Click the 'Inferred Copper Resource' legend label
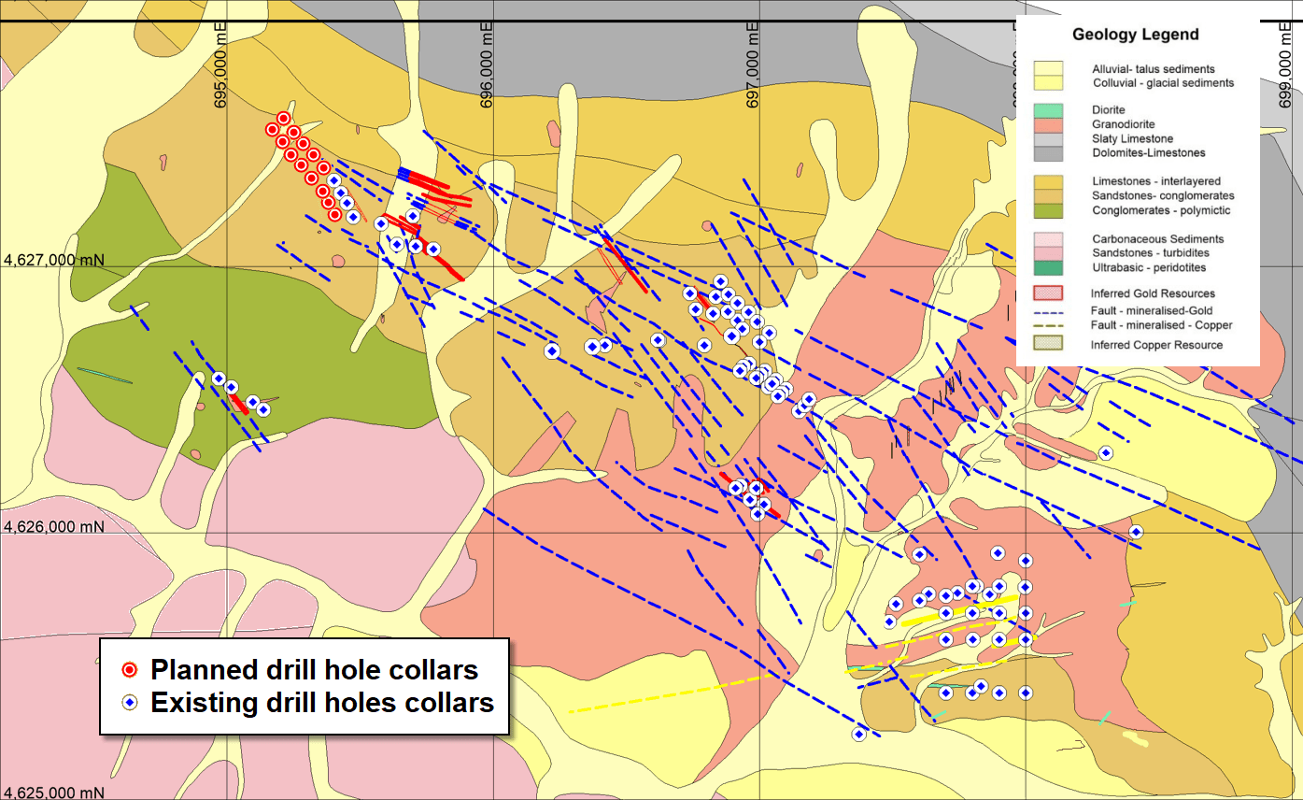Viewport: 1303px width, 800px height. [x=1156, y=345]
